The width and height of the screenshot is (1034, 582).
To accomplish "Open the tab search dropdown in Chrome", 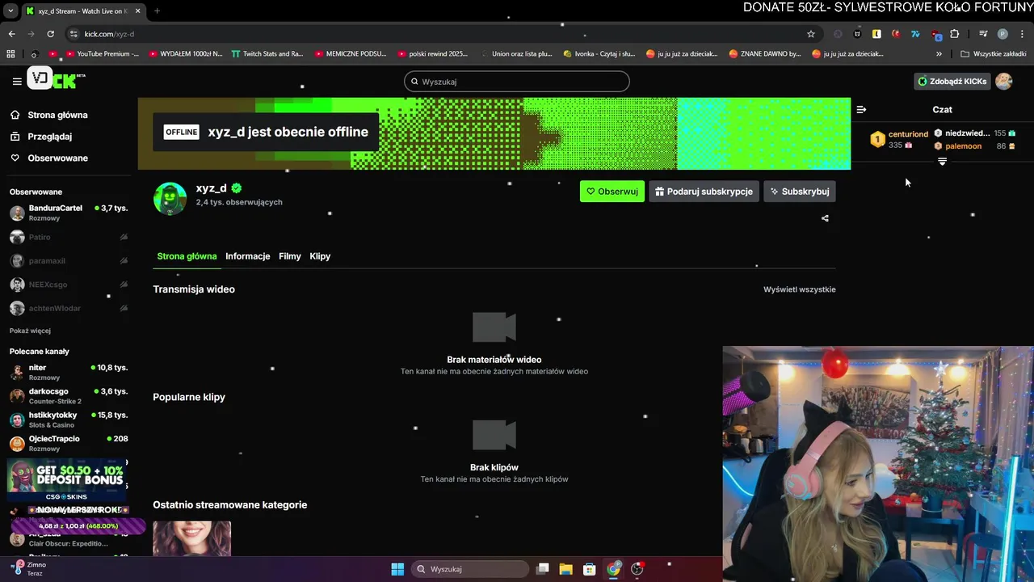I will tap(11, 11).
